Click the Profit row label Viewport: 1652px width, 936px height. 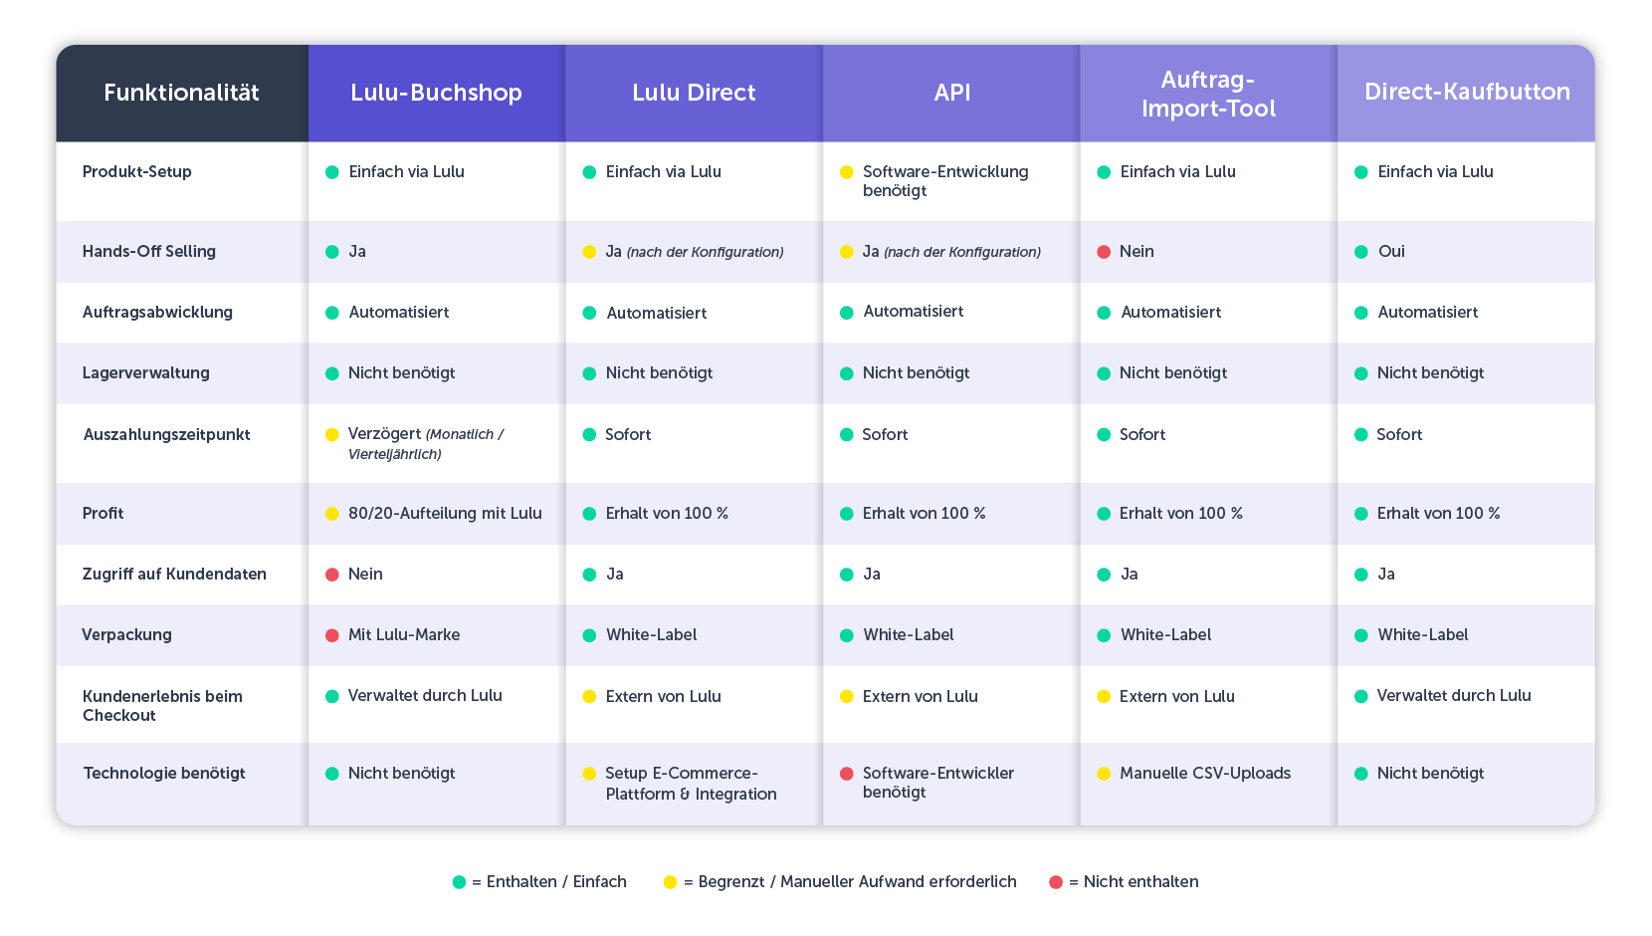tap(103, 513)
